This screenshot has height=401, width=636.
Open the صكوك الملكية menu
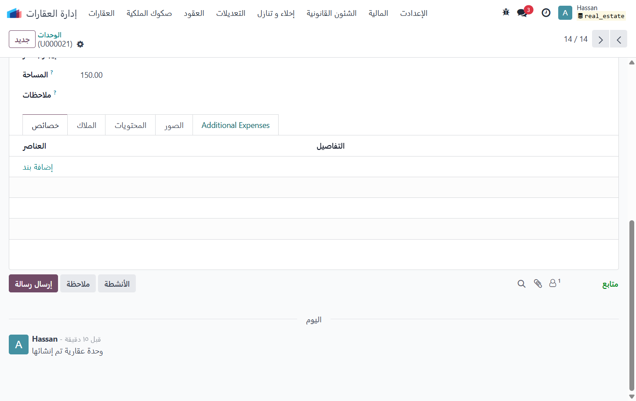tap(149, 13)
